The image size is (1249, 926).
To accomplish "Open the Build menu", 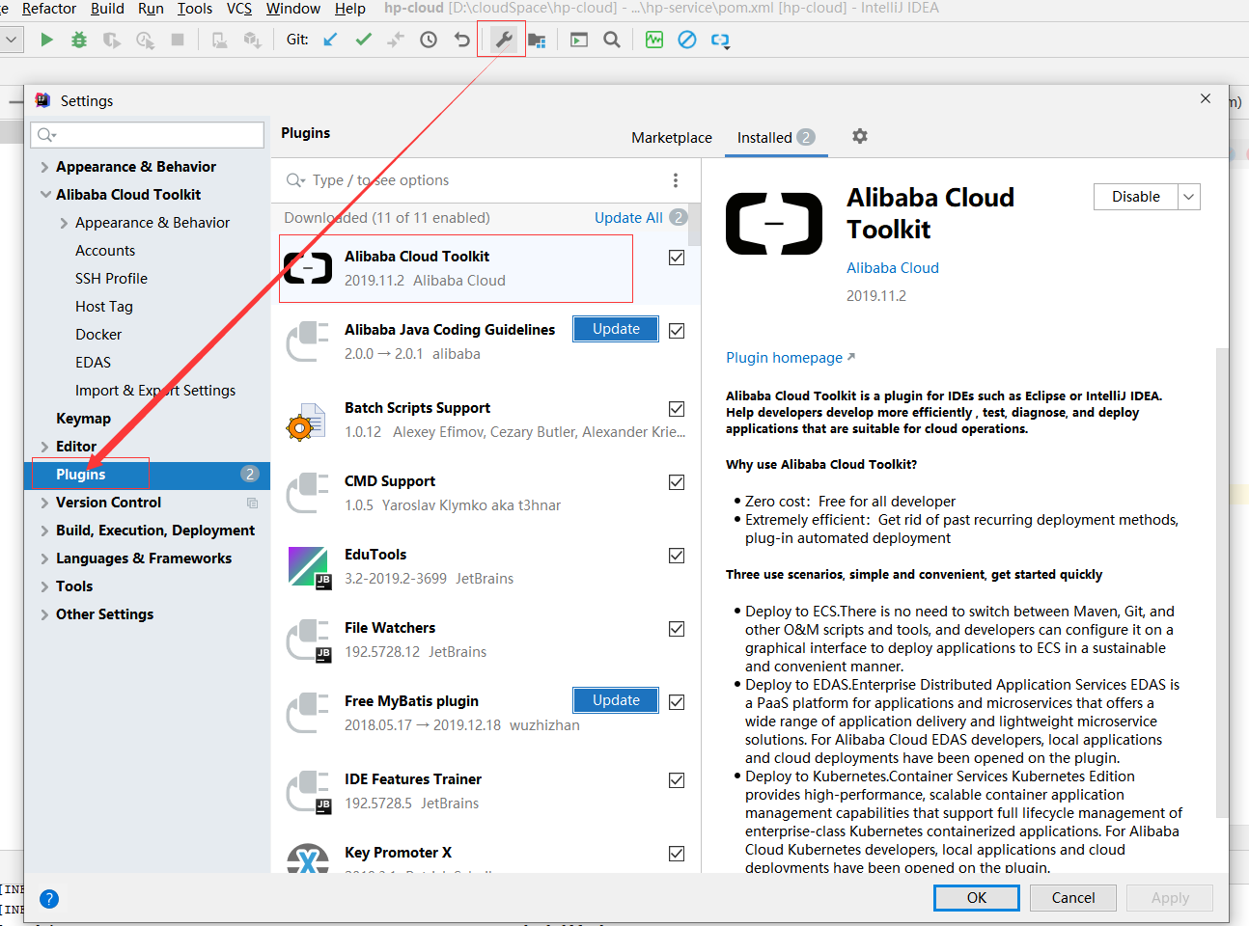I will coord(107,9).
